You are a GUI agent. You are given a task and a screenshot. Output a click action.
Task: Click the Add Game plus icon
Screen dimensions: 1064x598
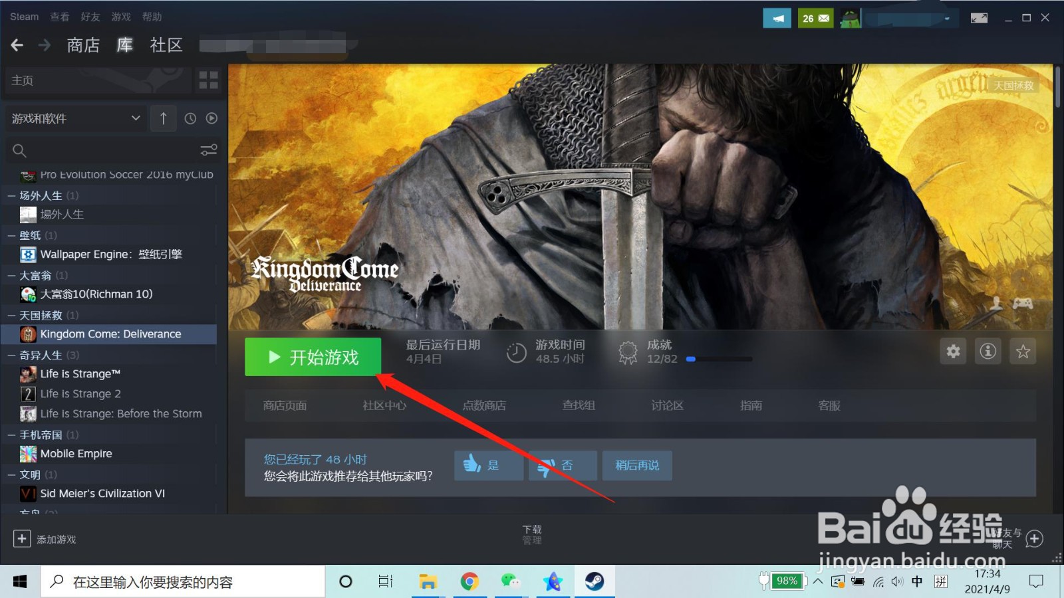22,538
